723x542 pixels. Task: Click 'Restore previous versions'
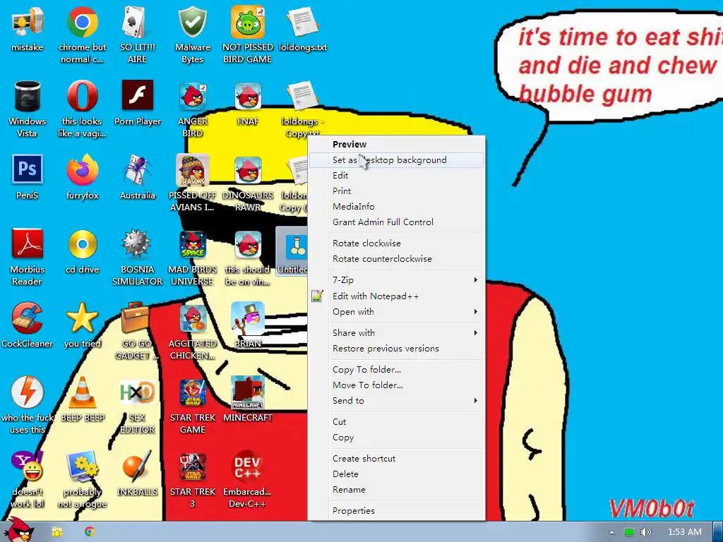tap(396, 349)
